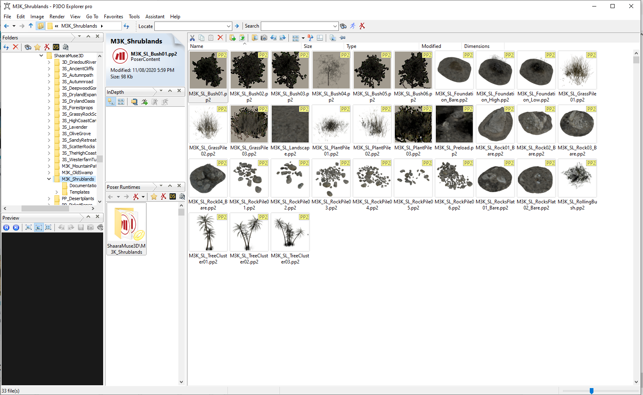Open the Render menu
The image size is (643, 395).
[x=57, y=17]
